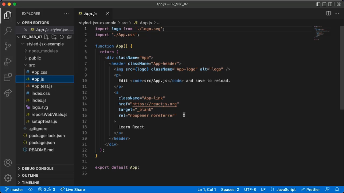Expand the Debug Console section
The image size is (344, 193).
(x=45, y=169)
